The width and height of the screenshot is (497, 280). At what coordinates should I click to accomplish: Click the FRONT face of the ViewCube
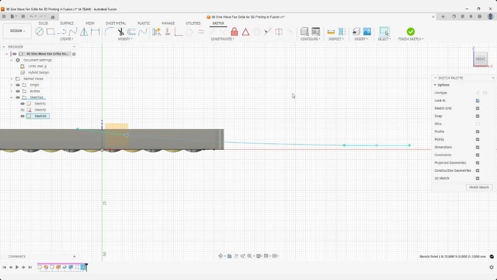tap(480, 59)
